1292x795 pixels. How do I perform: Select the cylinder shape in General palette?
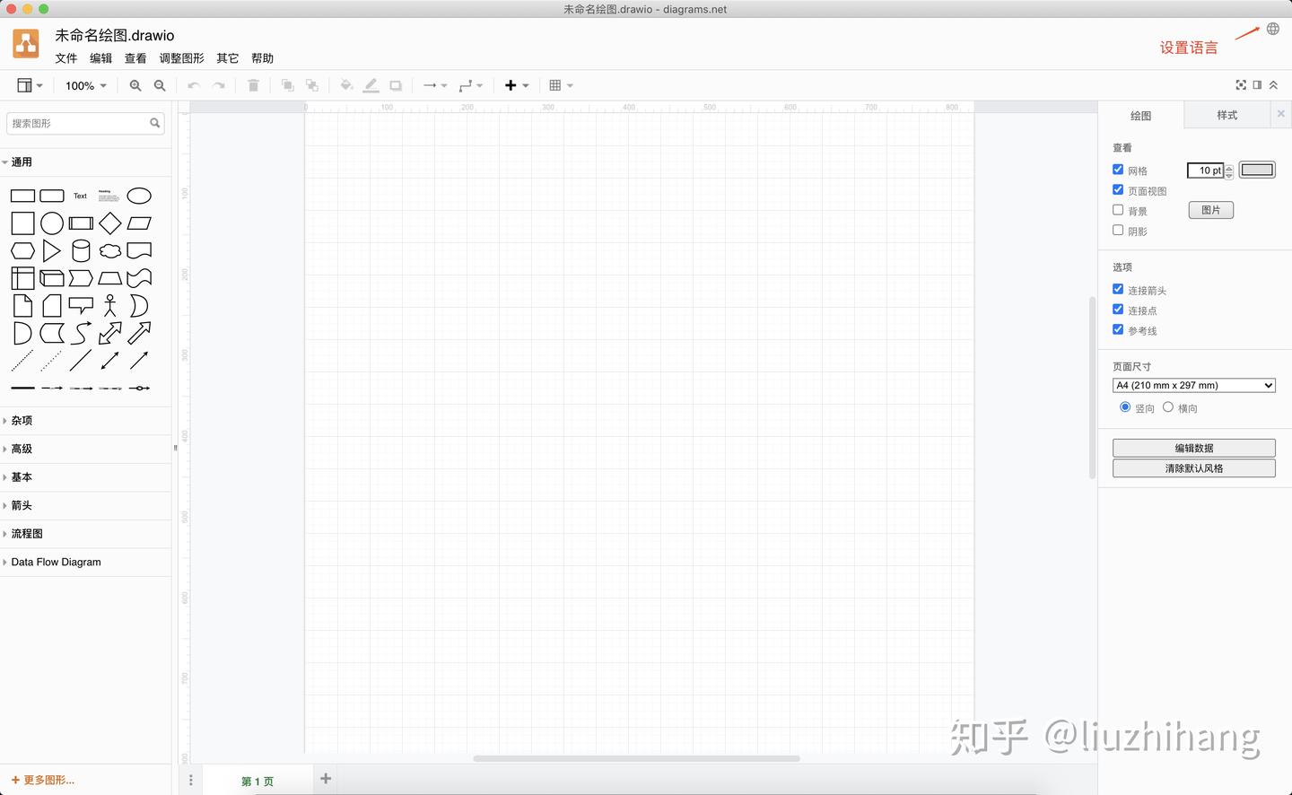81,250
